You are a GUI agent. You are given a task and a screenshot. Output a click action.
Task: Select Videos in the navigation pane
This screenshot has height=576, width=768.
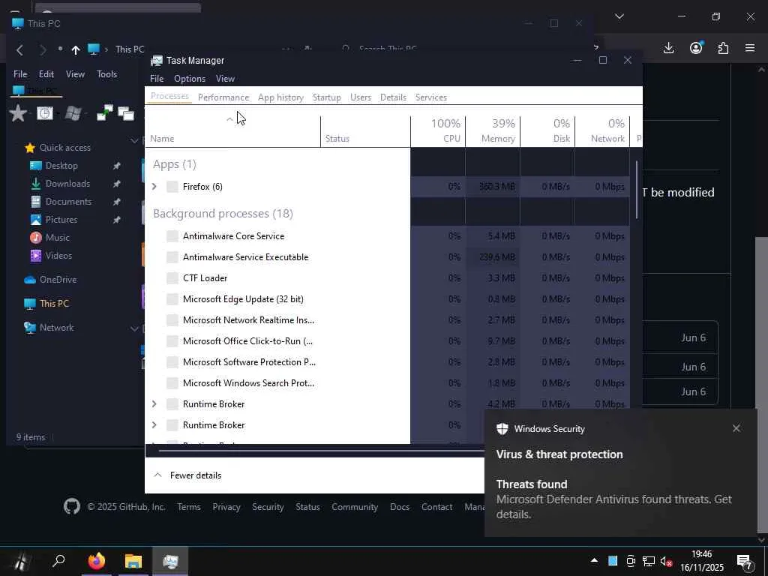58,255
